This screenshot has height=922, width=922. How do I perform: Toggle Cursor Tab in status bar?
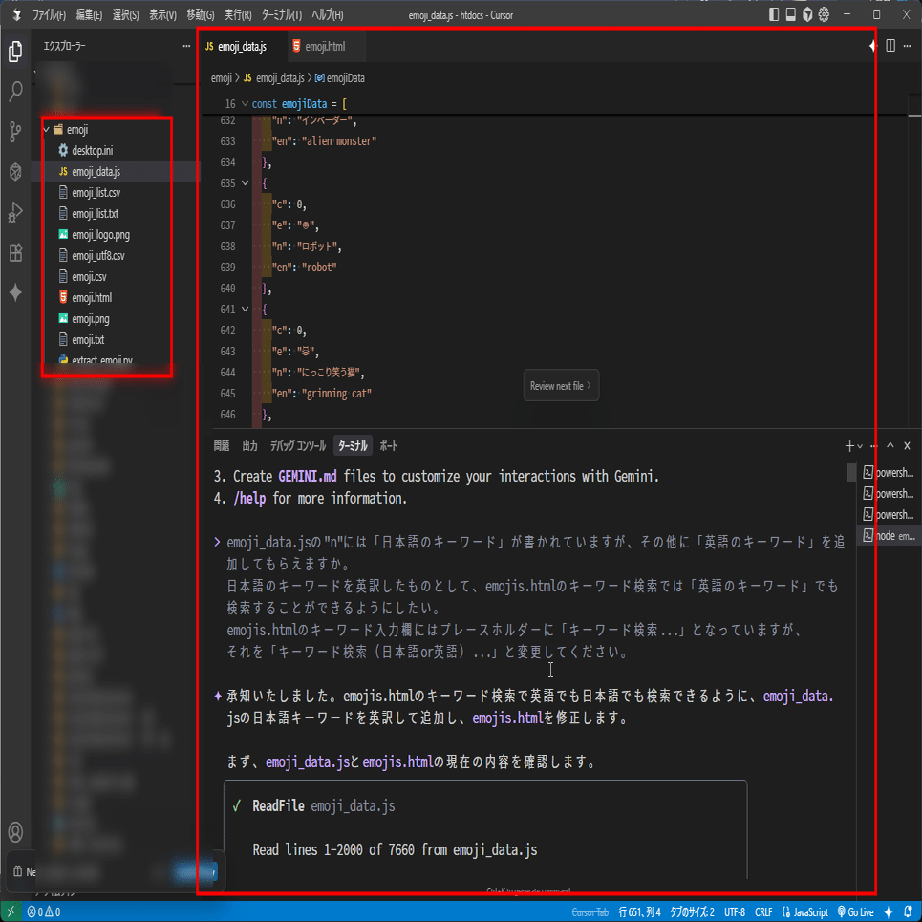(590, 912)
